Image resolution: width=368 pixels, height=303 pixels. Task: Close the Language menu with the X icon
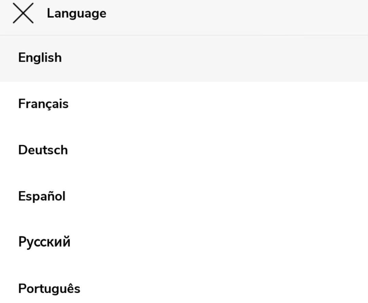[x=23, y=13]
